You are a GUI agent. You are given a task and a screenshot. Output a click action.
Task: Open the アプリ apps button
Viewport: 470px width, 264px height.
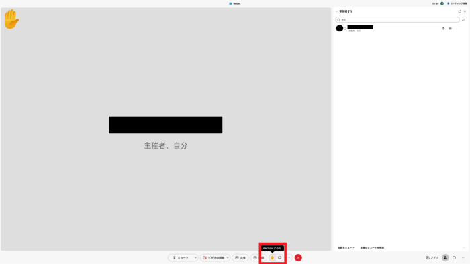[432, 258]
